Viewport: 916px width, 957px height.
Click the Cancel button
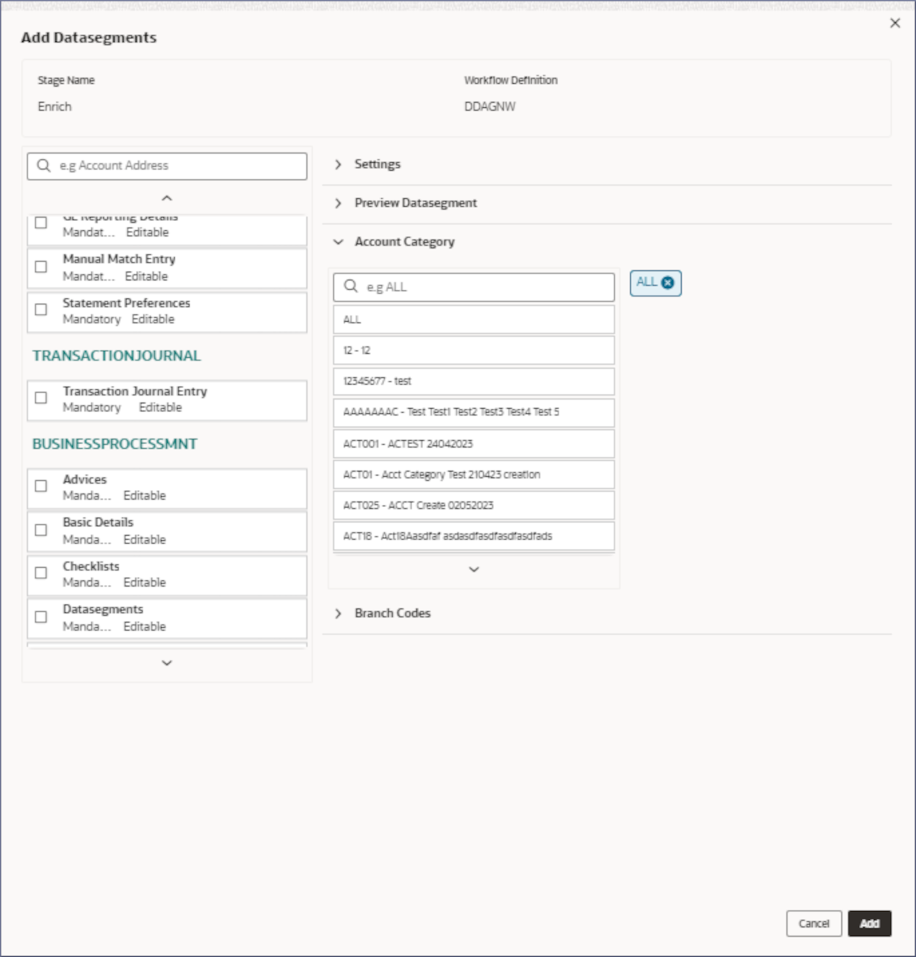click(x=814, y=923)
